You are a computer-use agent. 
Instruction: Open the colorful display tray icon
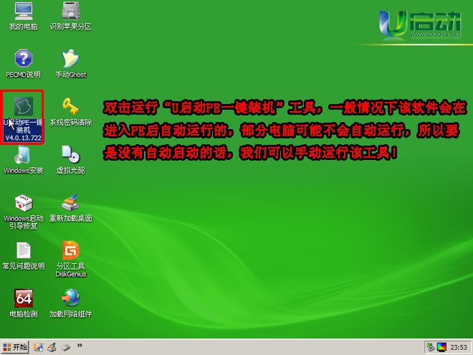(x=441, y=347)
